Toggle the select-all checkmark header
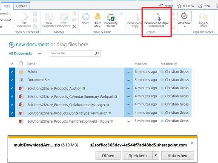This screenshot has width=218, height=163. pos(12,64)
